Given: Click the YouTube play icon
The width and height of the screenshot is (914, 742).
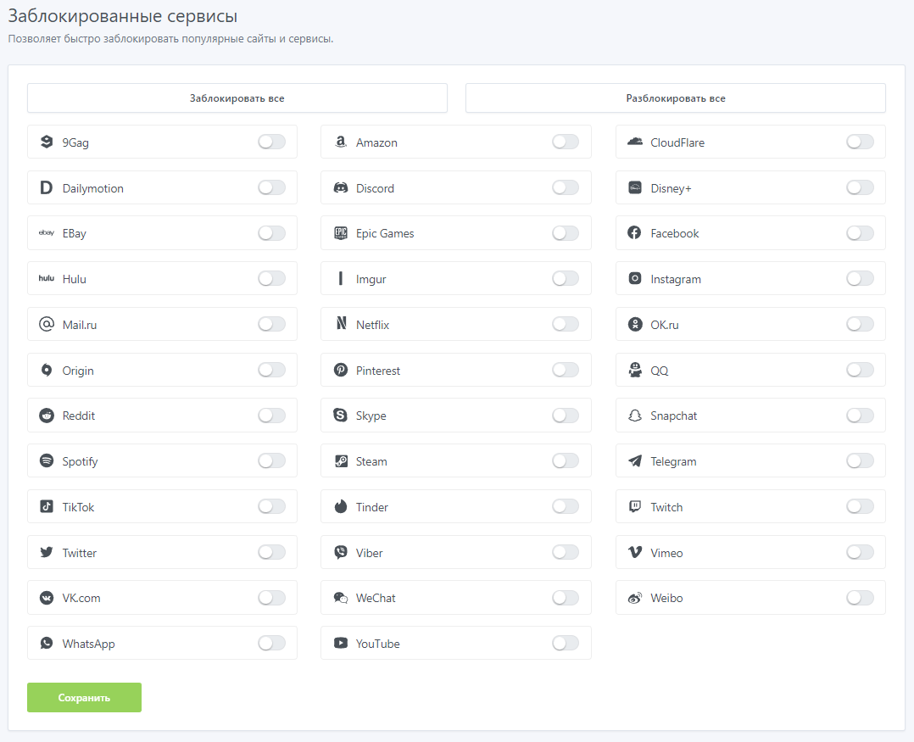Looking at the screenshot, I should tap(341, 644).
